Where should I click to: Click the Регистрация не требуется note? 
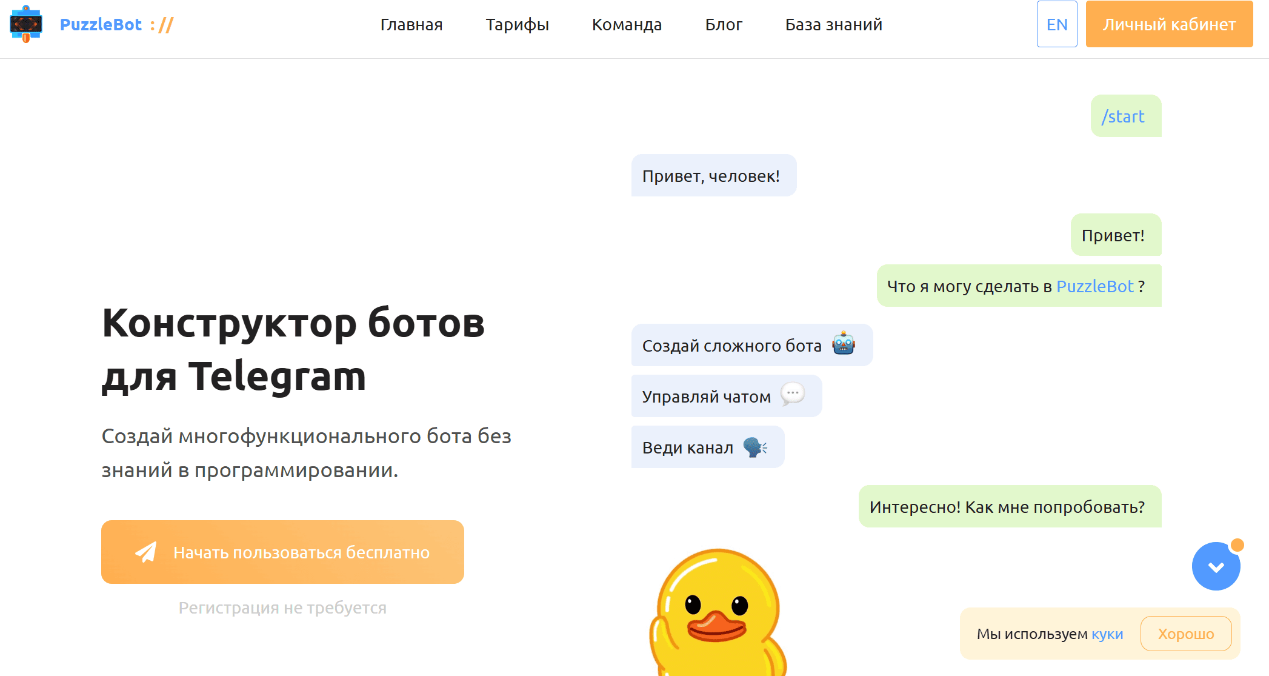(x=282, y=607)
